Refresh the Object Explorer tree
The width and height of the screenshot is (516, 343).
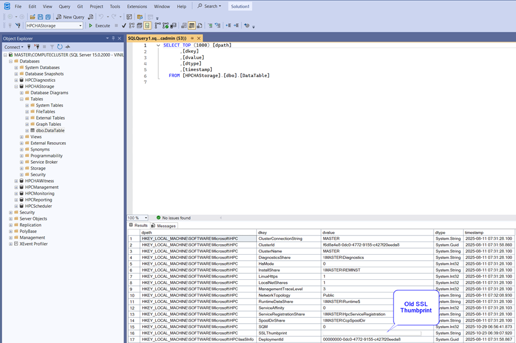click(60, 47)
